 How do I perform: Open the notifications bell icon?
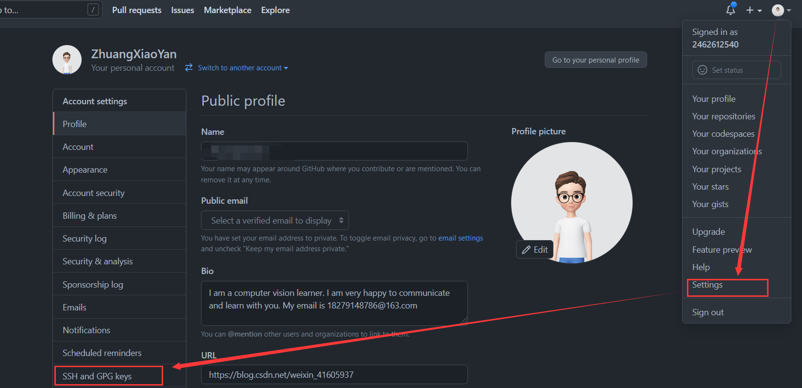[x=731, y=9]
